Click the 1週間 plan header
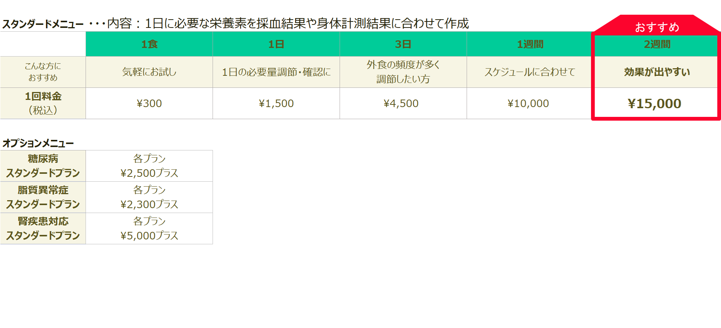This screenshot has height=328, width=721. (530, 44)
